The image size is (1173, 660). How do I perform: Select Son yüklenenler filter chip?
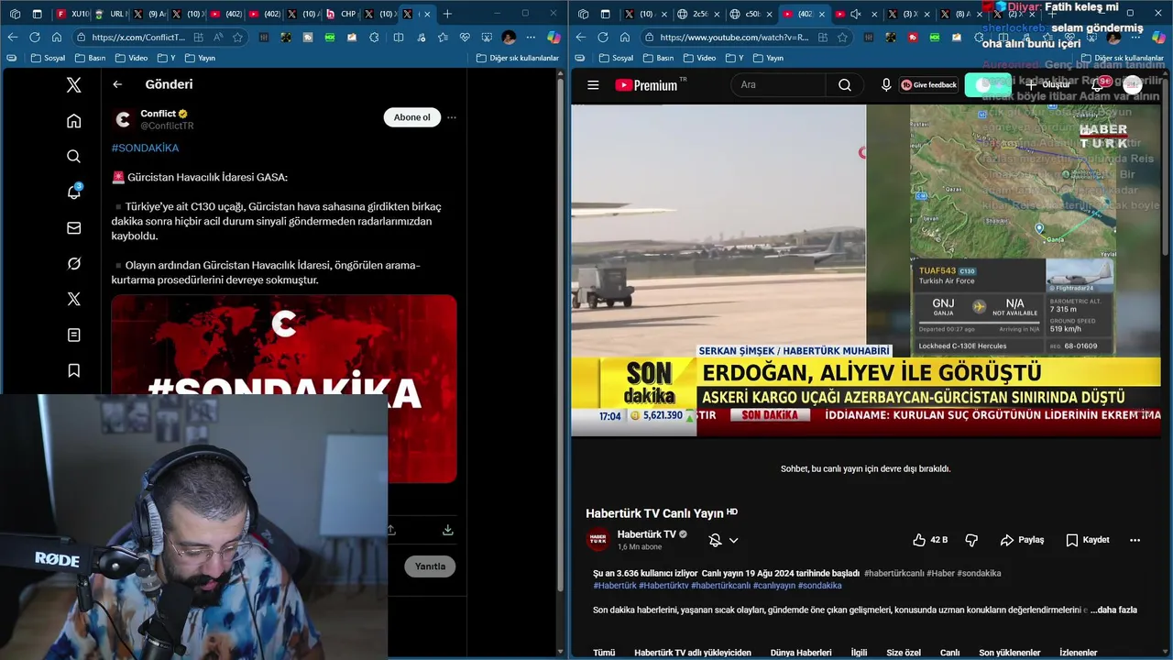(x=1010, y=653)
